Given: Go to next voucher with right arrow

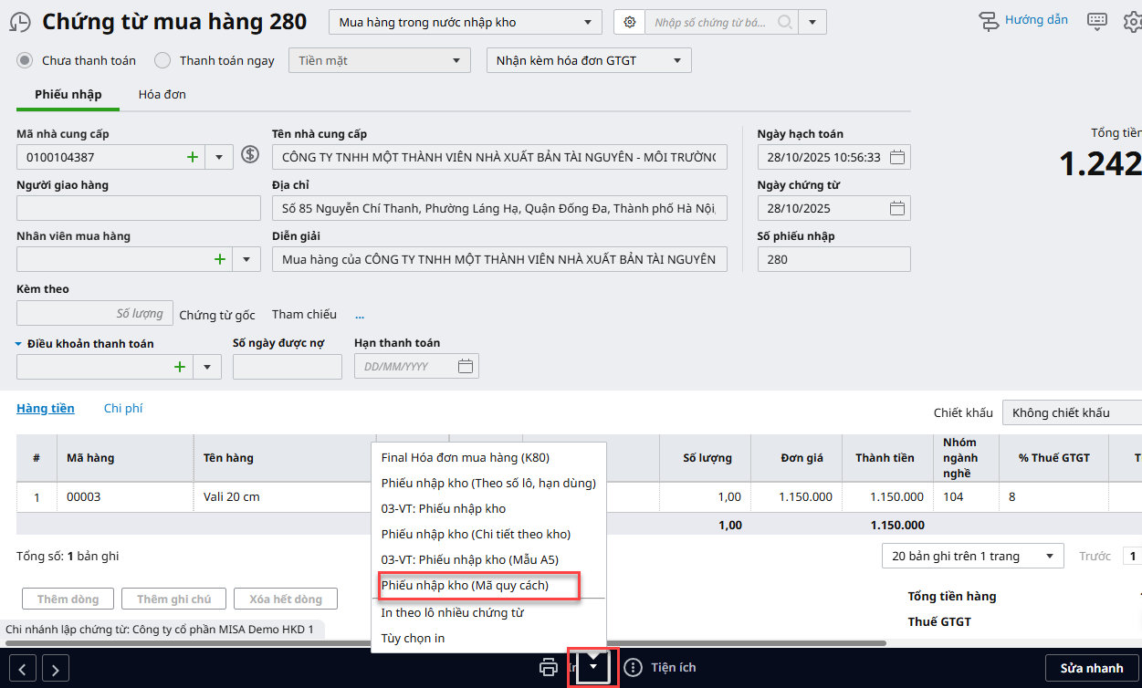Looking at the screenshot, I should tap(56, 669).
